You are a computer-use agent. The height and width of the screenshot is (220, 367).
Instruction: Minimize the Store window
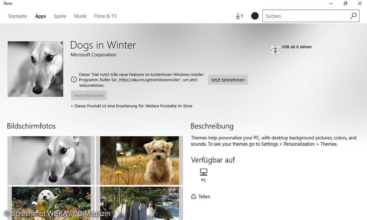pos(331,4)
